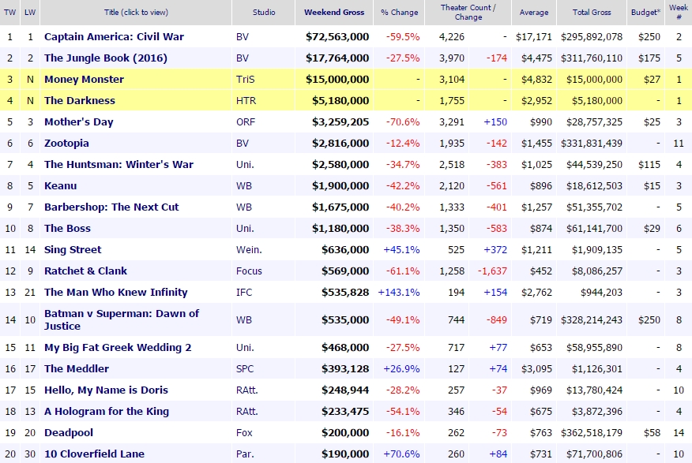The height and width of the screenshot is (463, 692).
Task: Click the SPC studio for The Meddler
Action: tap(245, 368)
